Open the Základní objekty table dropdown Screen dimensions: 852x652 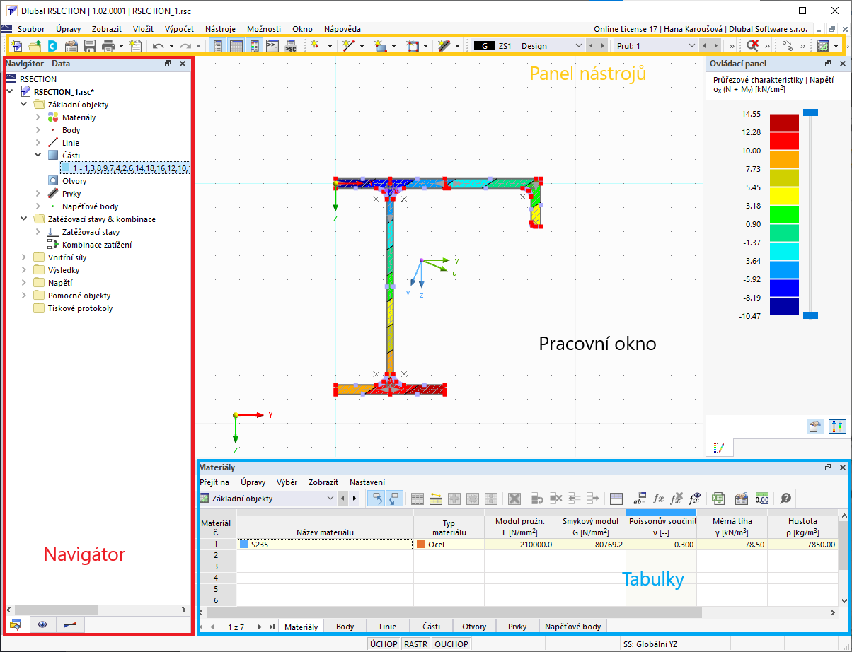tap(330, 499)
